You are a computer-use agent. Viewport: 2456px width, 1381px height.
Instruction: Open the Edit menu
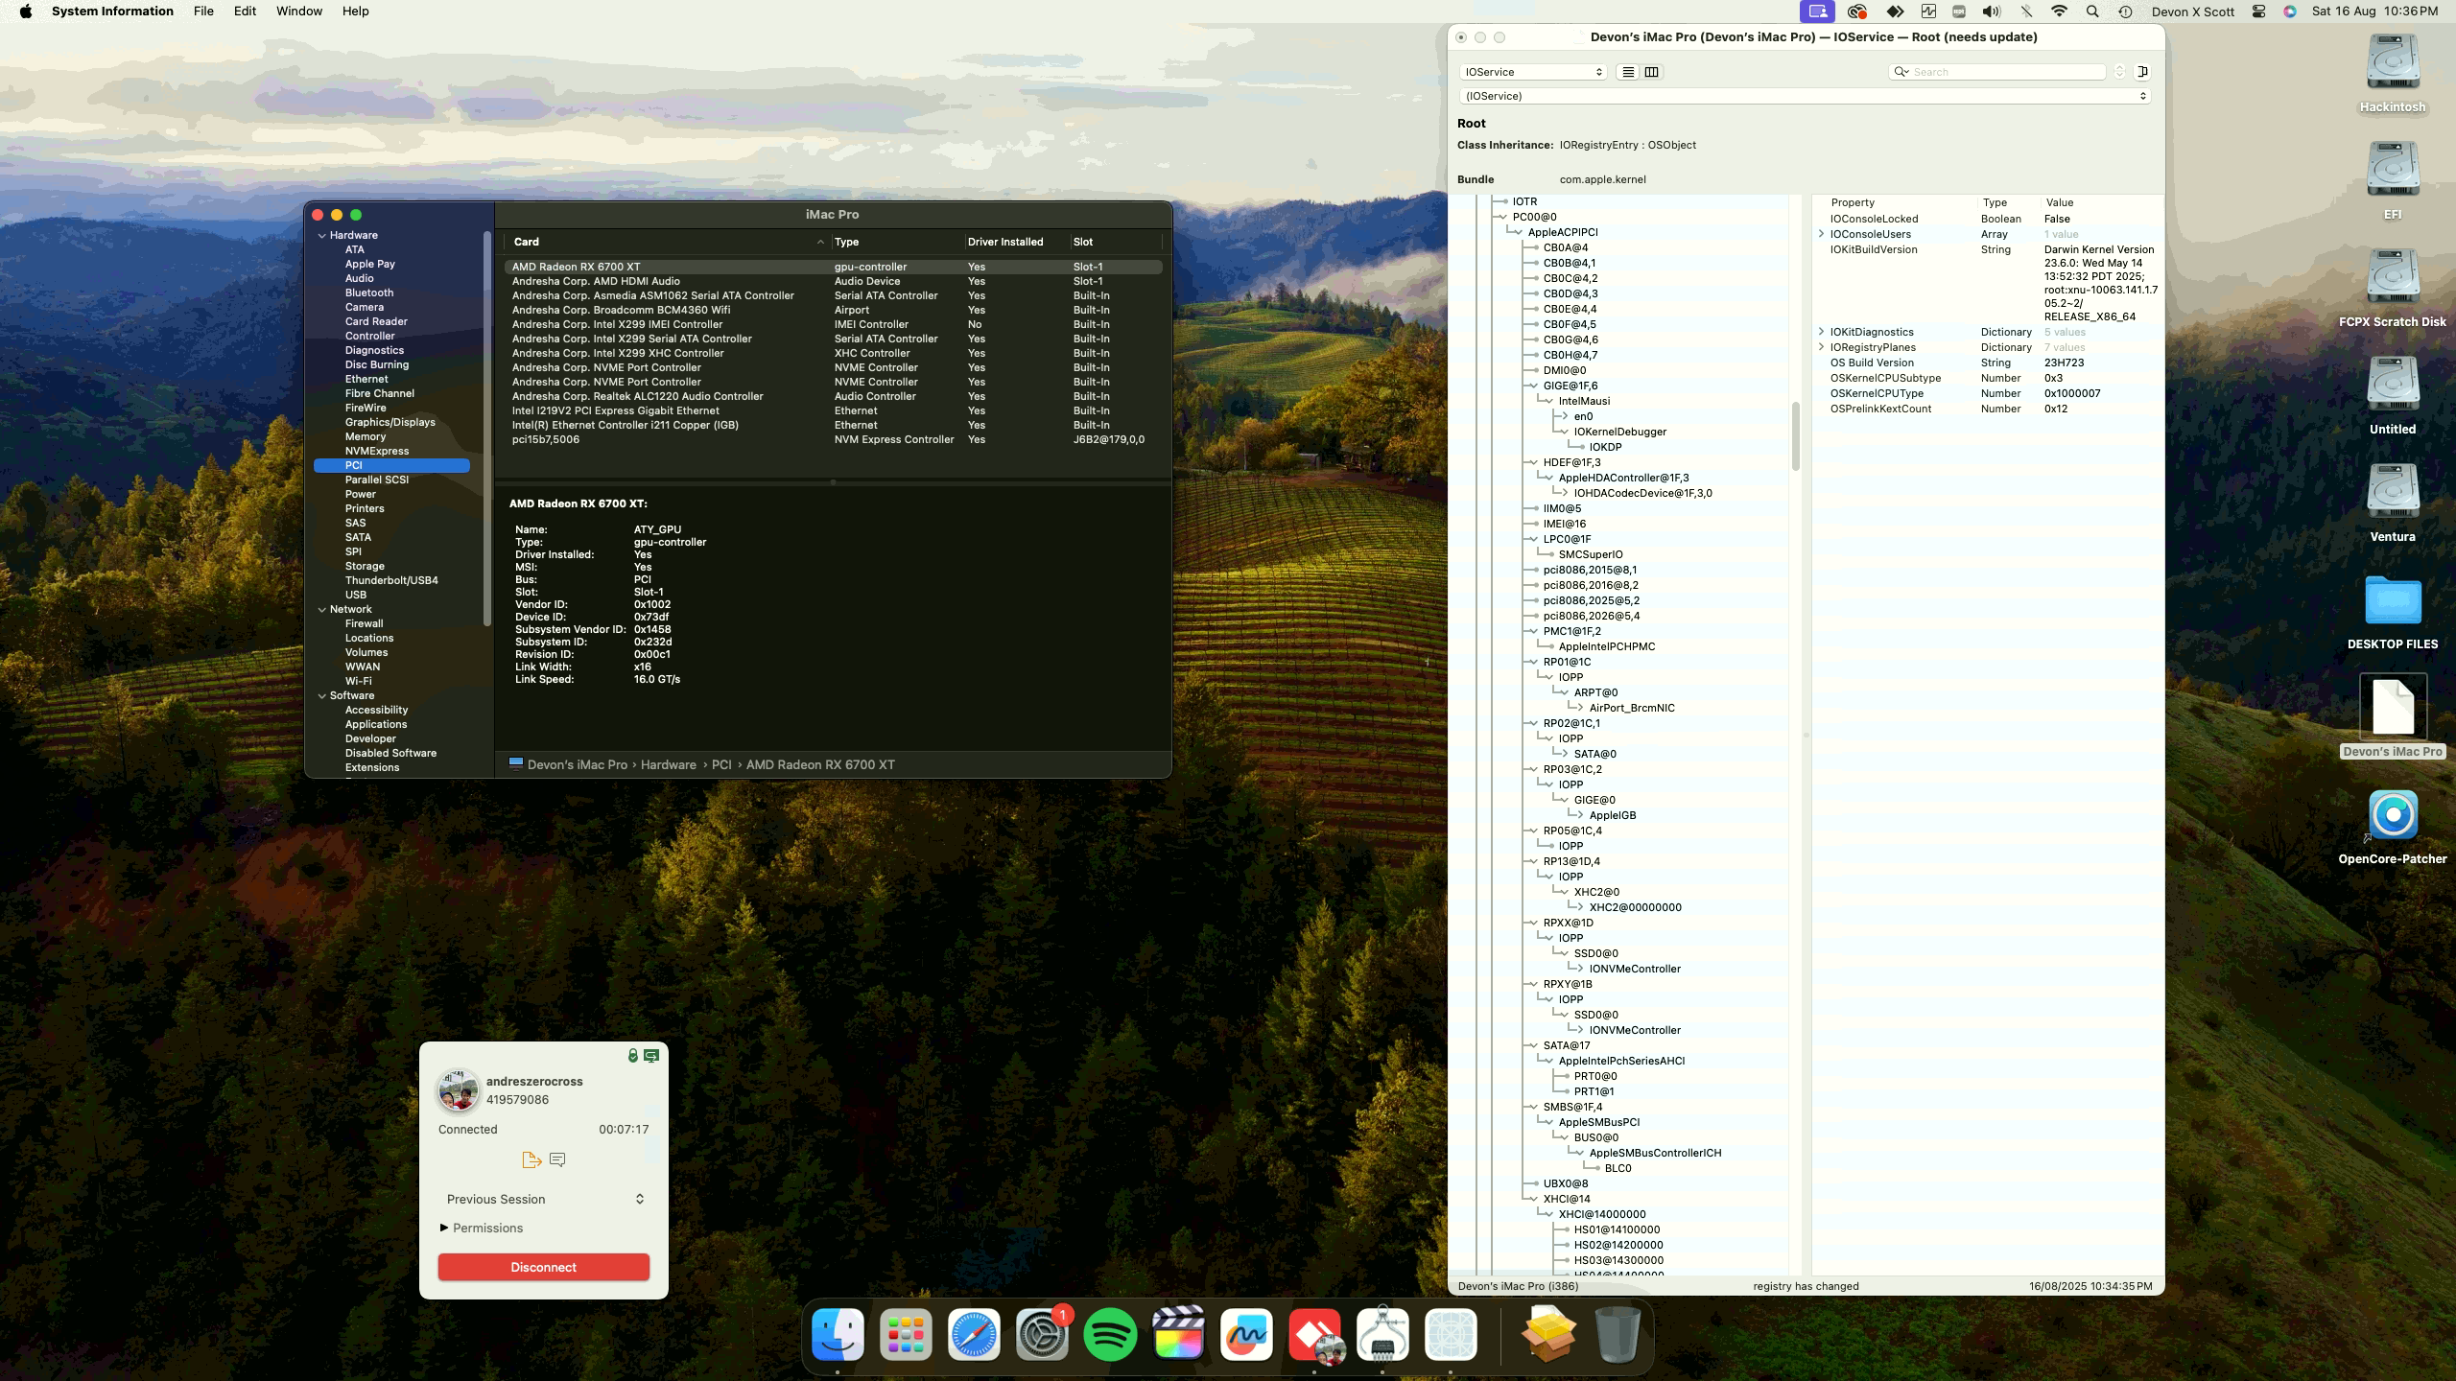coord(245,12)
